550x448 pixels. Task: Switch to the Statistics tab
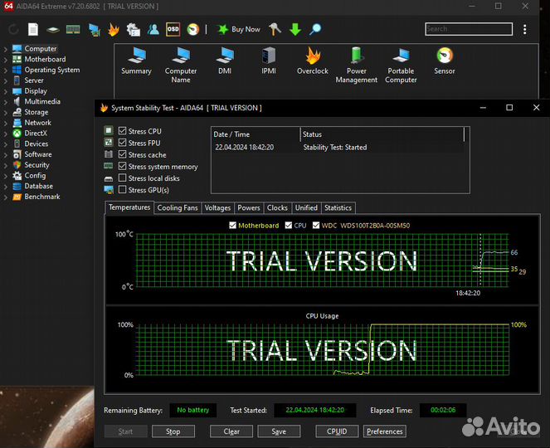(x=338, y=208)
